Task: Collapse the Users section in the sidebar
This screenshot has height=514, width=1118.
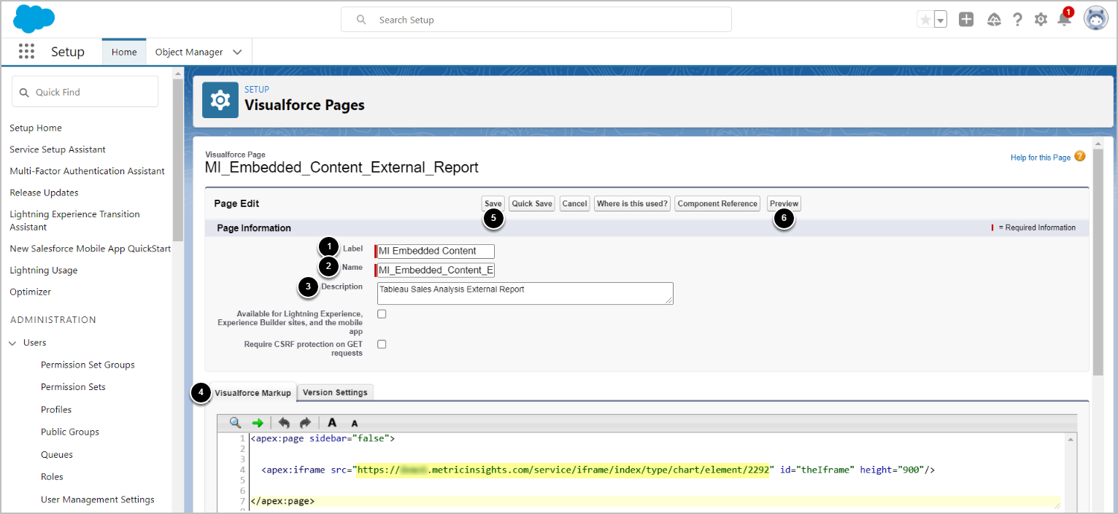Action: pyautogui.click(x=13, y=343)
